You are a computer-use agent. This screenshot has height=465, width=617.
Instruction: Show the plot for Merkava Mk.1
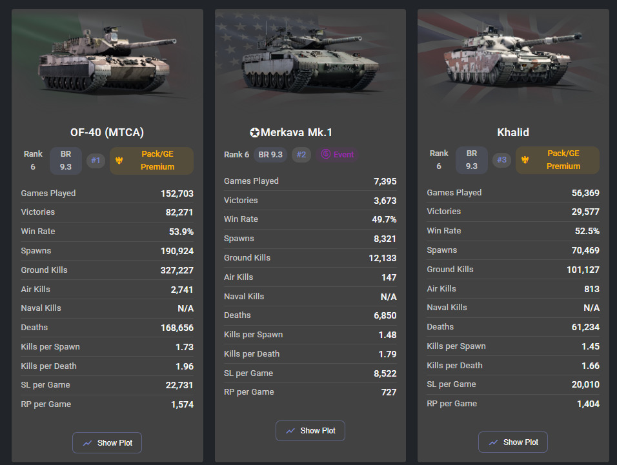(310, 431)
